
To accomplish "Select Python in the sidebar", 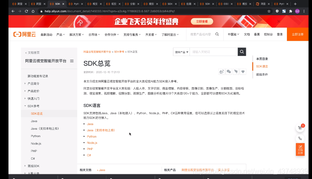I will [36, 136].
